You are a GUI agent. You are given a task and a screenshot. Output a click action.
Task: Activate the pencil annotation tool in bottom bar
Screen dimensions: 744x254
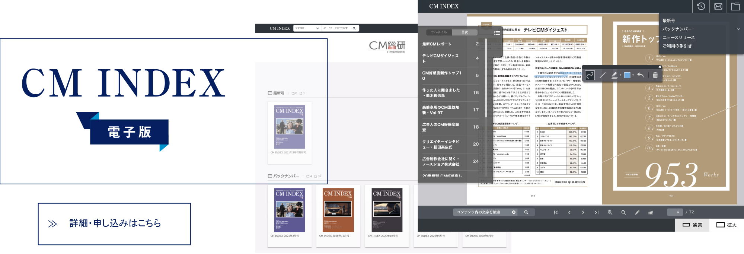click(637, 212)
